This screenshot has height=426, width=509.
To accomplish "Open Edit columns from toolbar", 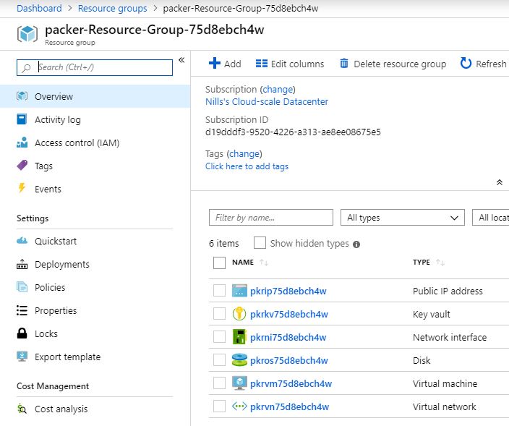I will [x=289, y=64].
